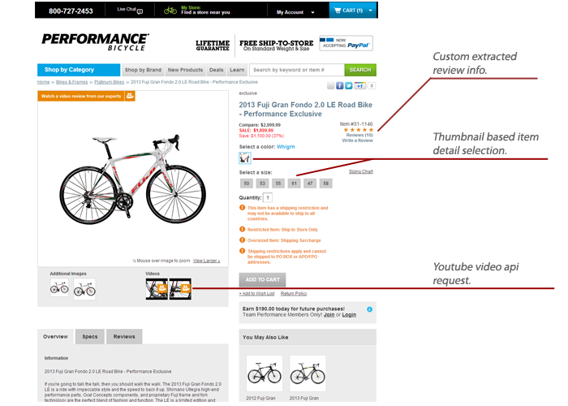Click the Google +1 icon

point(360,85)
